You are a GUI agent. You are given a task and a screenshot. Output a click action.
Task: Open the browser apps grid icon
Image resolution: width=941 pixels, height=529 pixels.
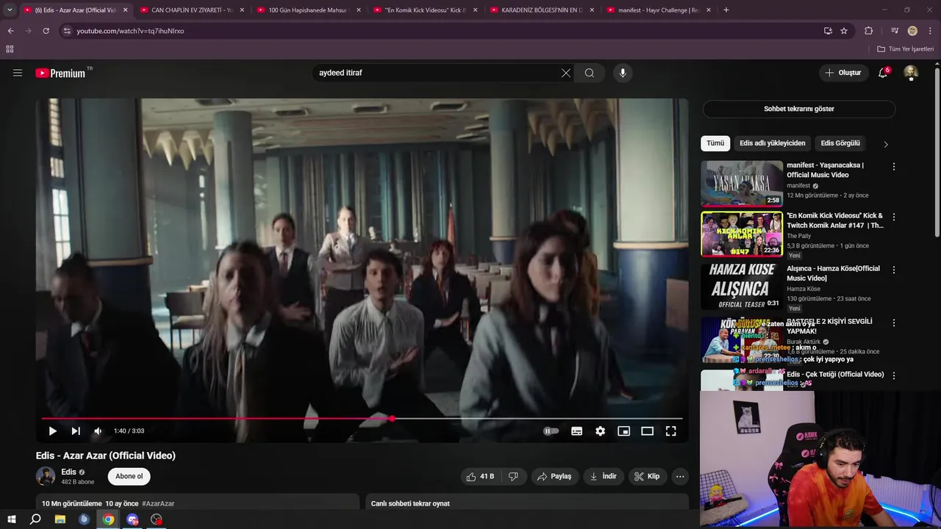point(10,49)
